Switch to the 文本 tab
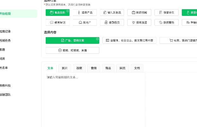The height and width of the screenshot is (127, 197). pos(50,68)
